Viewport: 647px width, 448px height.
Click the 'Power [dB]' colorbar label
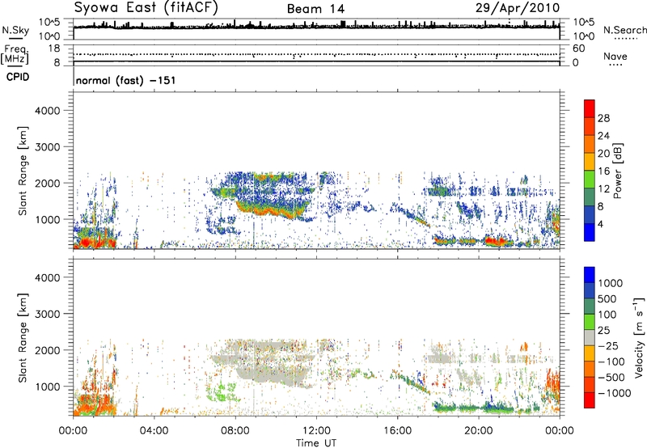point(617,171)
